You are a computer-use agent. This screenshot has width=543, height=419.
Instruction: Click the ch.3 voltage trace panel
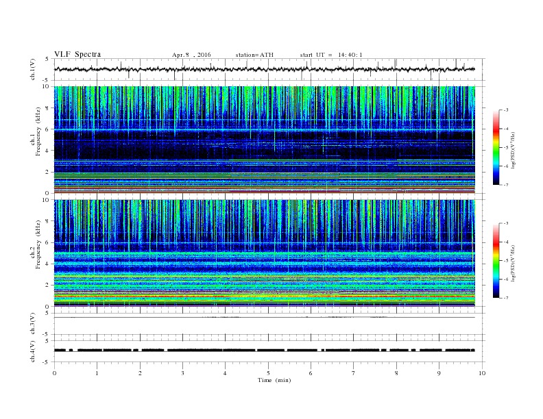click(x=269, y=324)
